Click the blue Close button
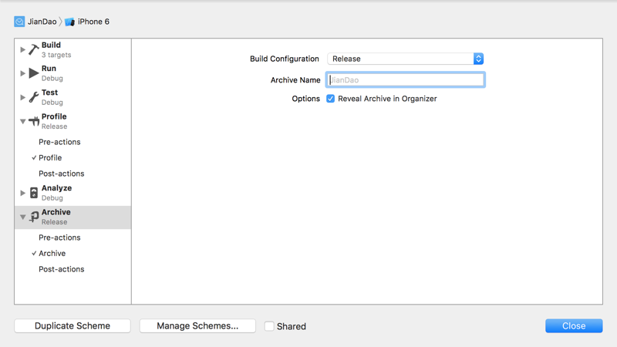 pos(574,325)
